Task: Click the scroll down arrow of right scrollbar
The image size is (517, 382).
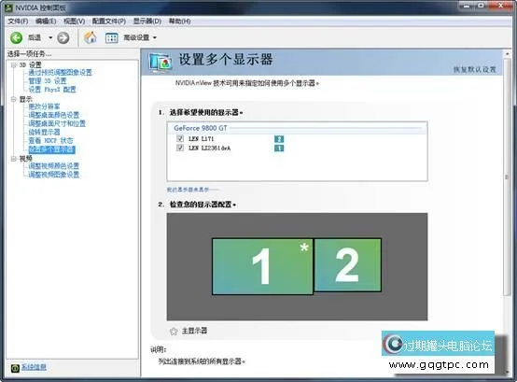Action: pos(507,372)
